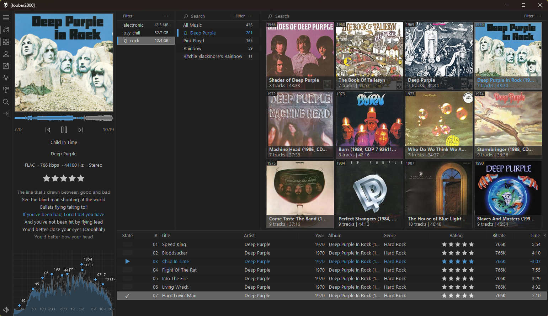This screenshot has height=316, width=548.
Task: Select Pink Floyd in the artist list
Action: pos(194,41)
